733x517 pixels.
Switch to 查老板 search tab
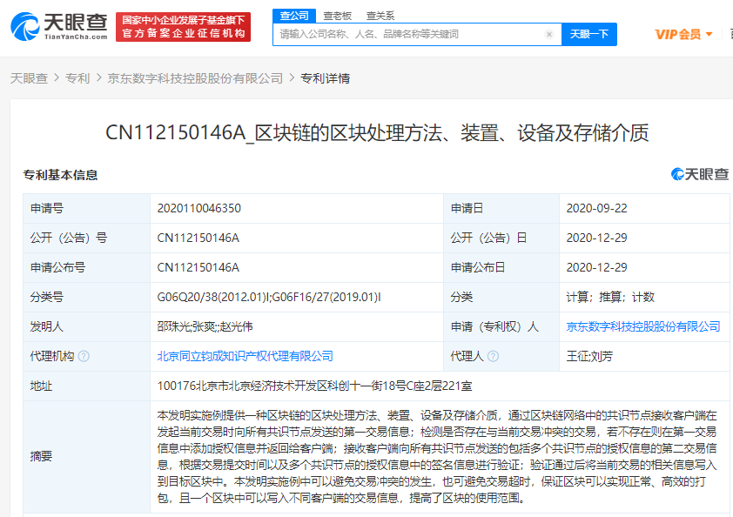(x=337, y=16)
